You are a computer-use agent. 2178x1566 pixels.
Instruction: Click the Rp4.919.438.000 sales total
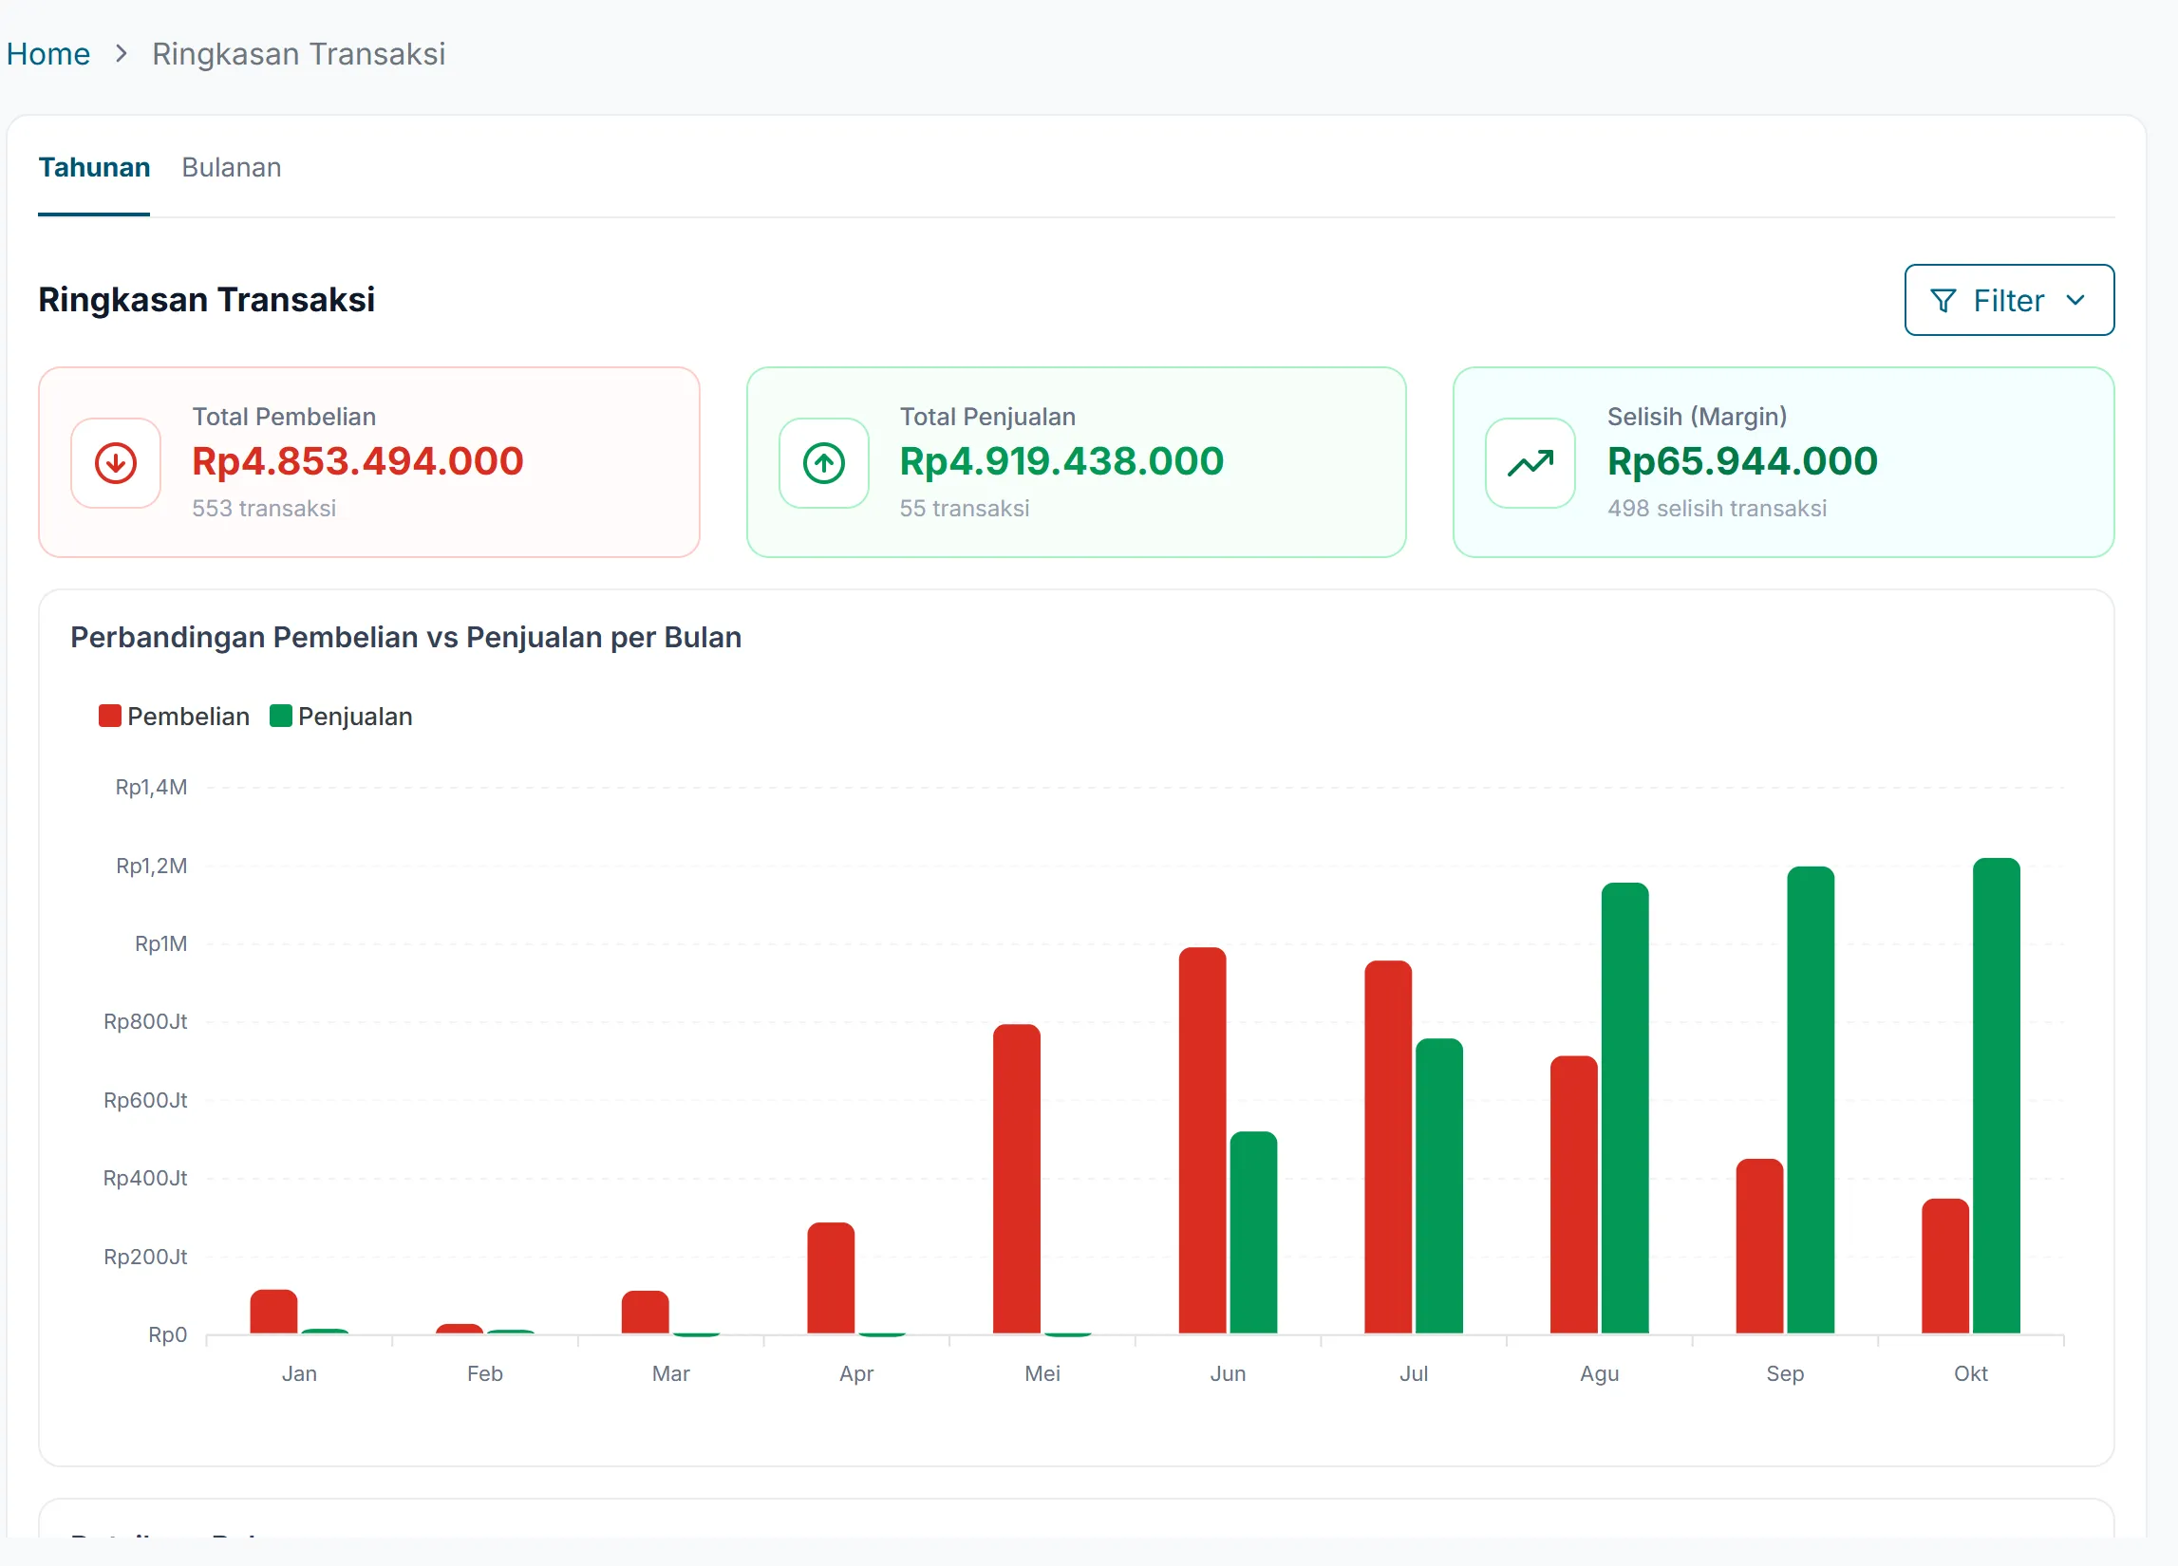point(1062,462)
